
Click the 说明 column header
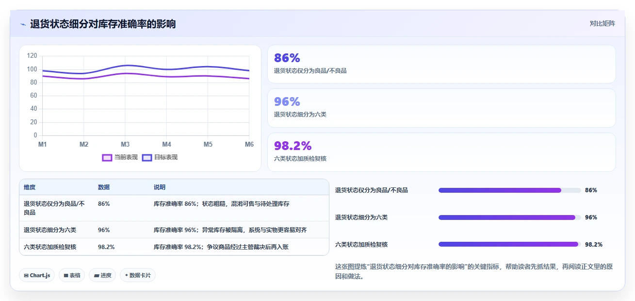[x=160, y=187]
